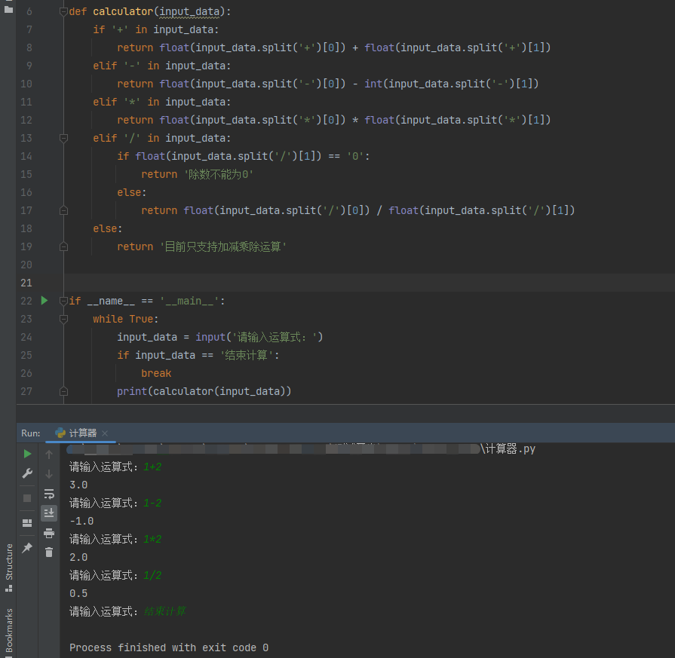This screenshot has width=675, height=658.
Task: Click the console input "1-2"
Action: point(153,503)
